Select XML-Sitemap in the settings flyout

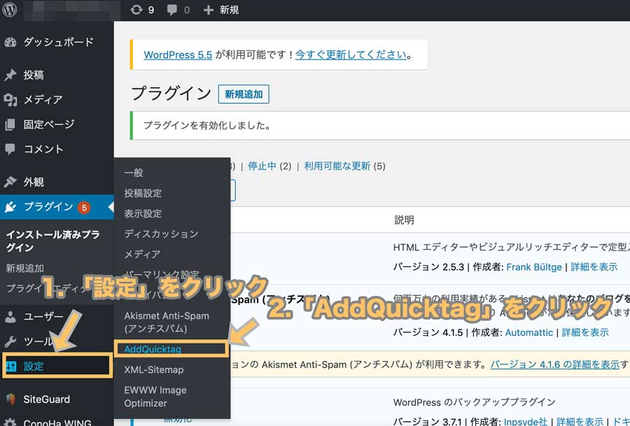[x=154, y=370]
